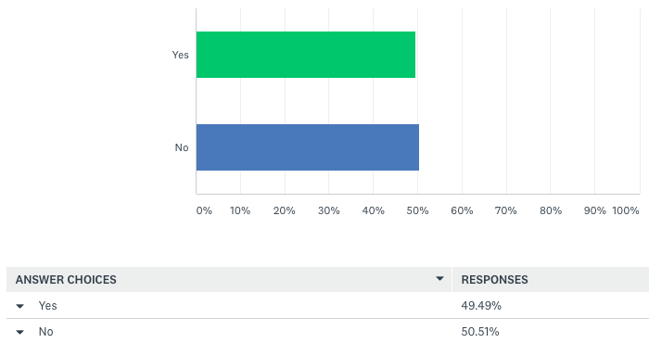Open the Answer Choices column dropdown arrow
Screen dimensions: 649x343
tap(440, 279)
